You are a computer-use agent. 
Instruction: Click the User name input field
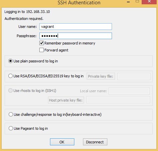76,27
